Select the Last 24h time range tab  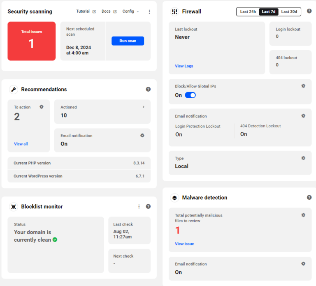point(248,12)
